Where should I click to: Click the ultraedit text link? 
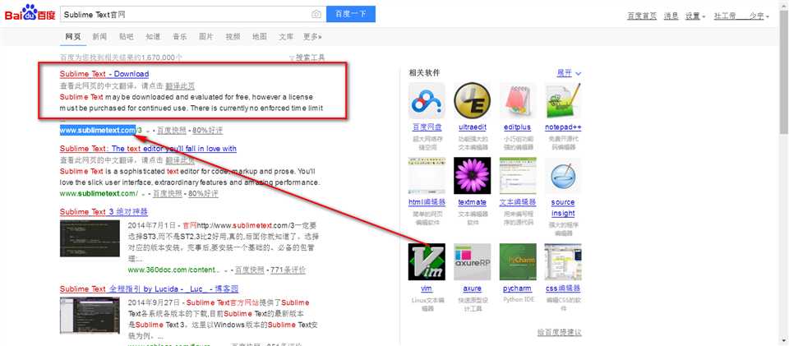tap(472, 127)
